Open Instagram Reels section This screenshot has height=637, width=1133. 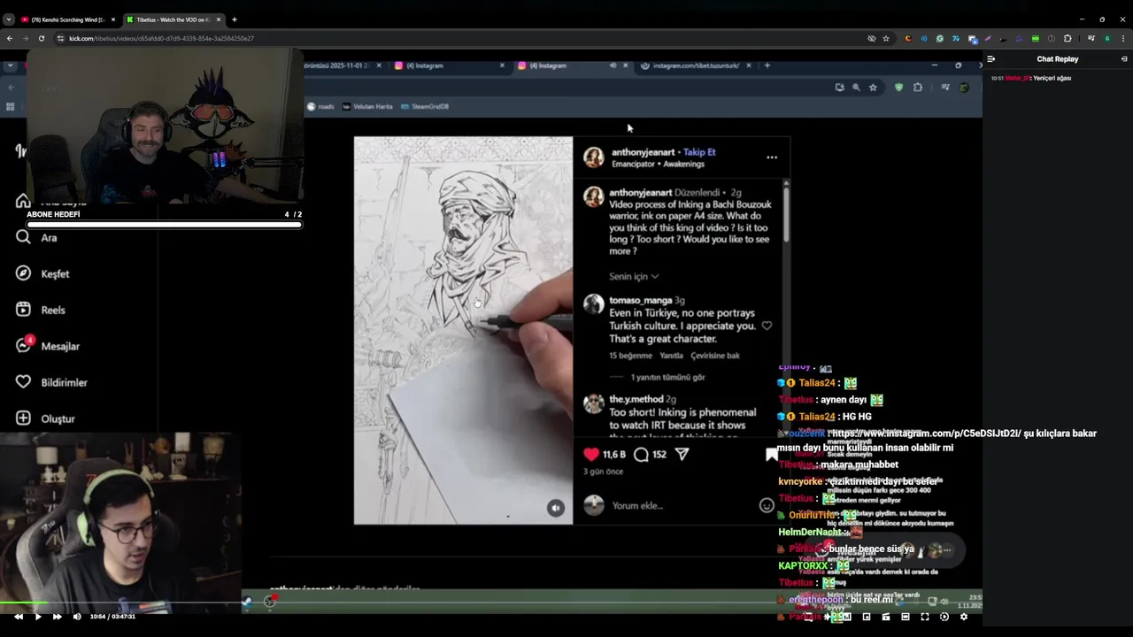42,310
